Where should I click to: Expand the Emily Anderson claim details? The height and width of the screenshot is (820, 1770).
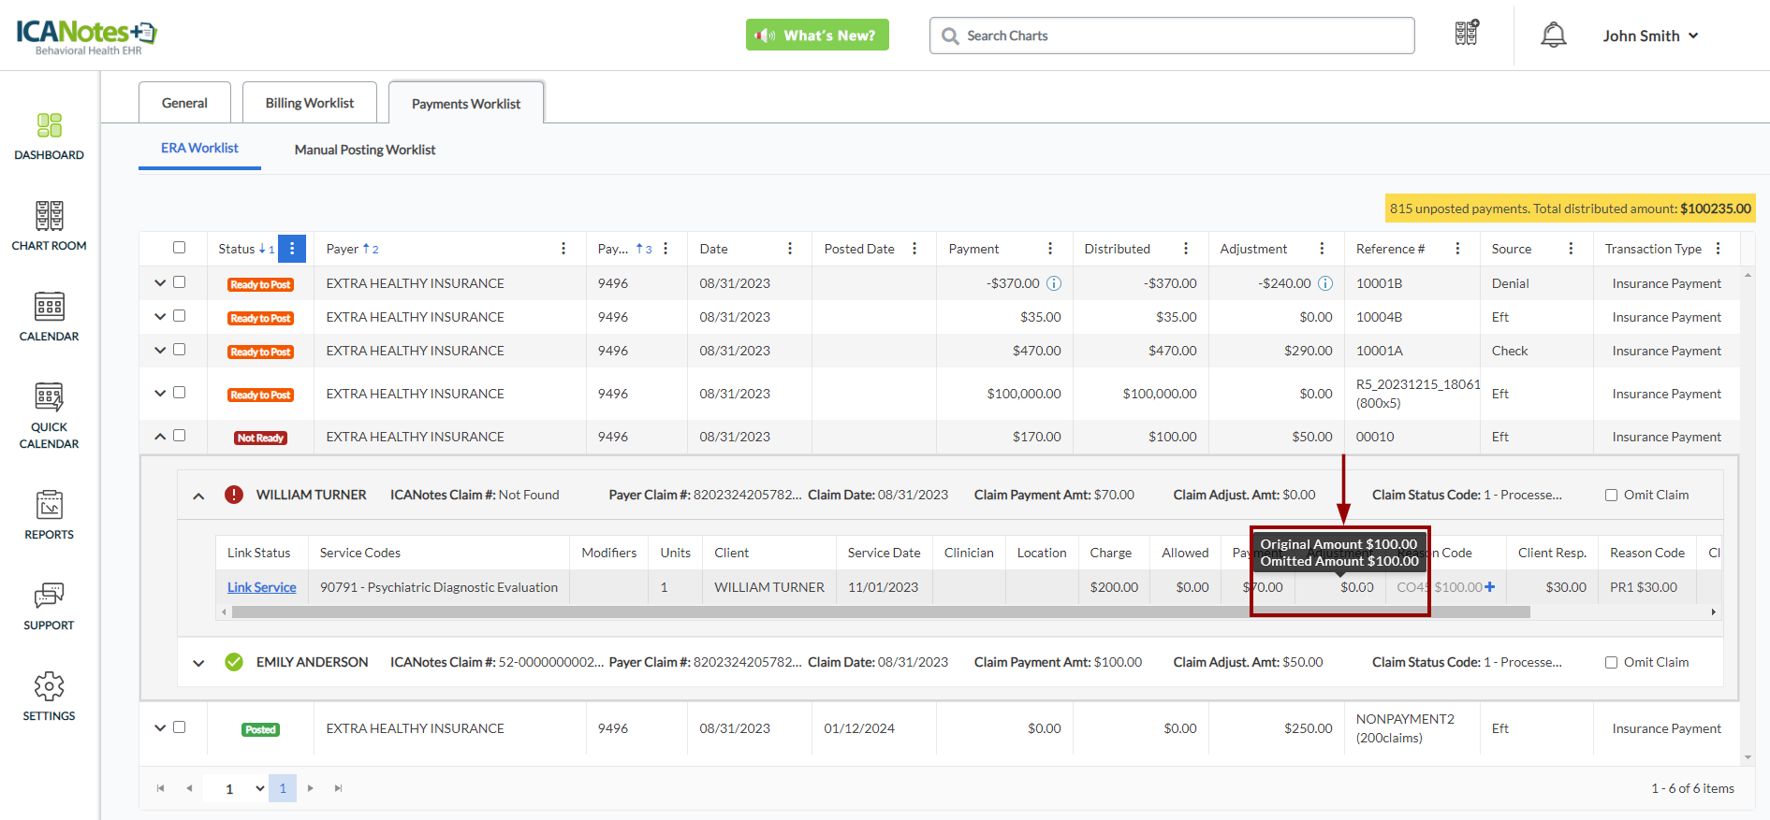198,663
